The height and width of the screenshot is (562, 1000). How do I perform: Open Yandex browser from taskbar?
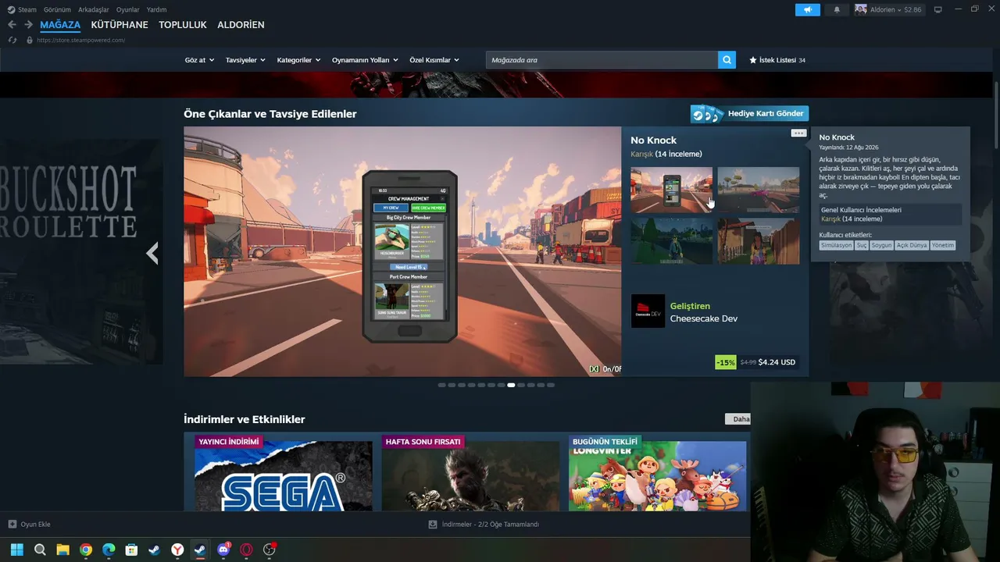(x=177, y=550)
